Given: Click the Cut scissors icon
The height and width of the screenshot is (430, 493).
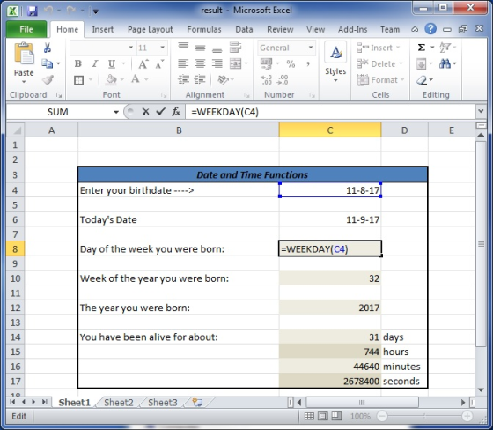Looking at the screenshot, I should pyautogui.click(x=48, y=48).
